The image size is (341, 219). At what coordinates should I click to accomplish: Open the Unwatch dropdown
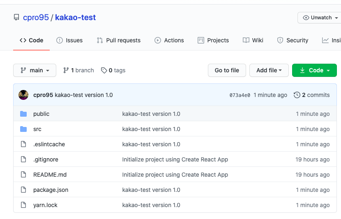(319, 18)
